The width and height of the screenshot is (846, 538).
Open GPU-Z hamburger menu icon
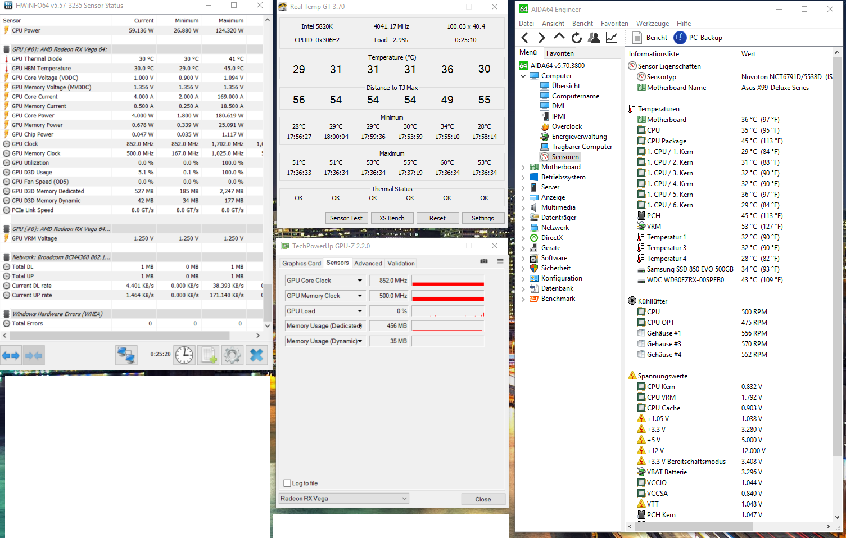pos(500,261)
